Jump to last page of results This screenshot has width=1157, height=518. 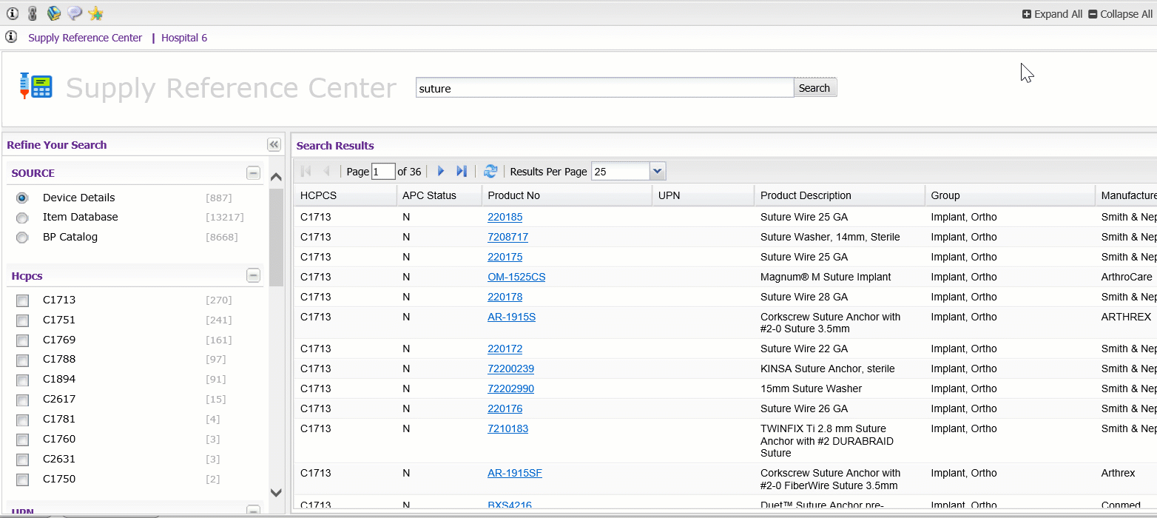click(x=462, y=171)
